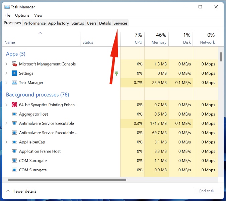Open the File menu

(7, 15)
